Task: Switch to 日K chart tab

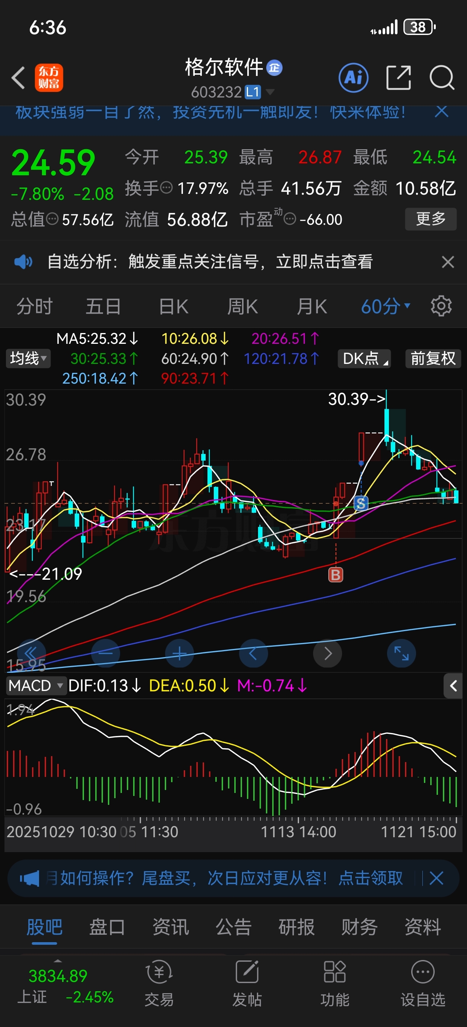Action: [173, 306]
